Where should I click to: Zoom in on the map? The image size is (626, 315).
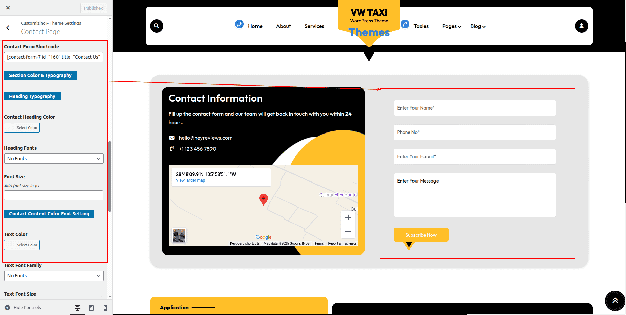tap(348, 217)
